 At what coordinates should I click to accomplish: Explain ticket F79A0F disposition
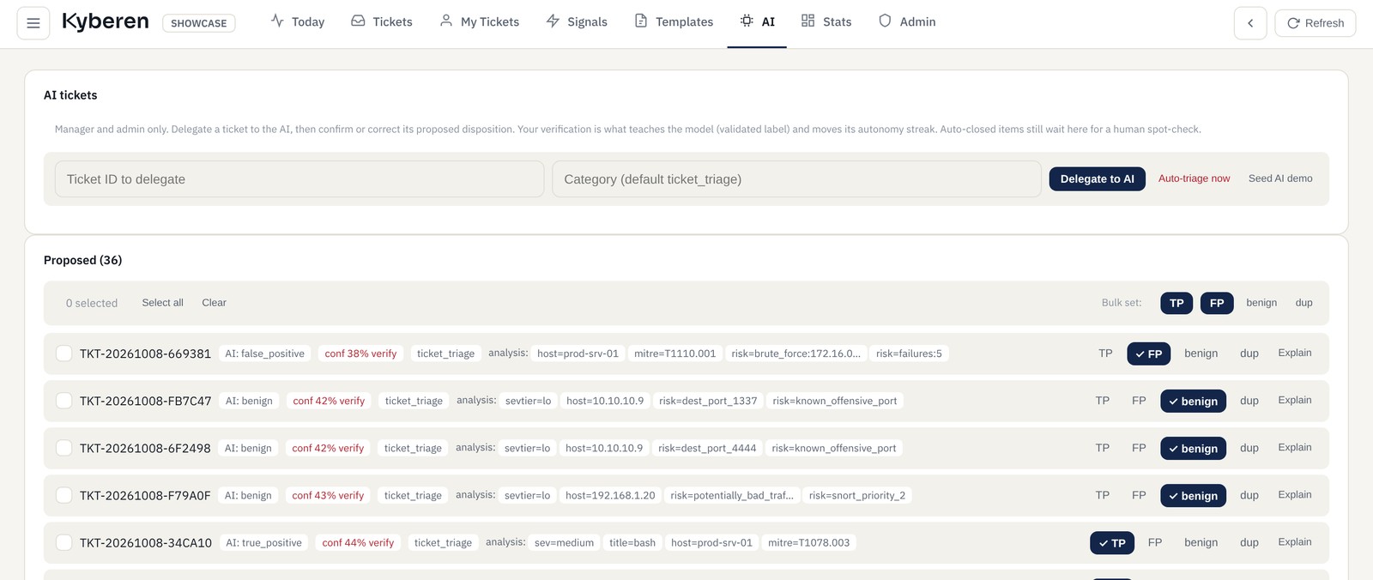point(1294,494)
